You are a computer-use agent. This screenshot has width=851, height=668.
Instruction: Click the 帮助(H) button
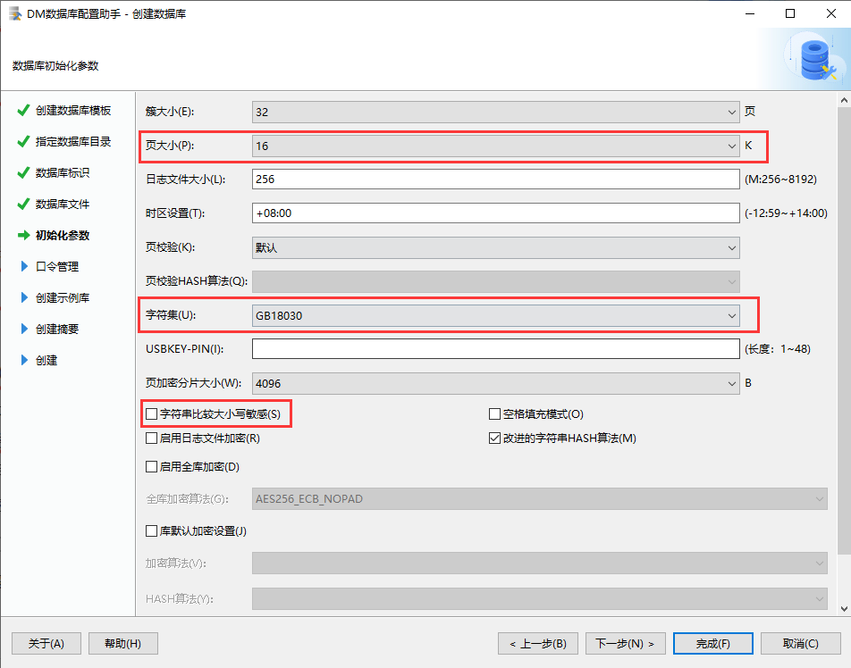pyautogui.click(x=123, y=644)
